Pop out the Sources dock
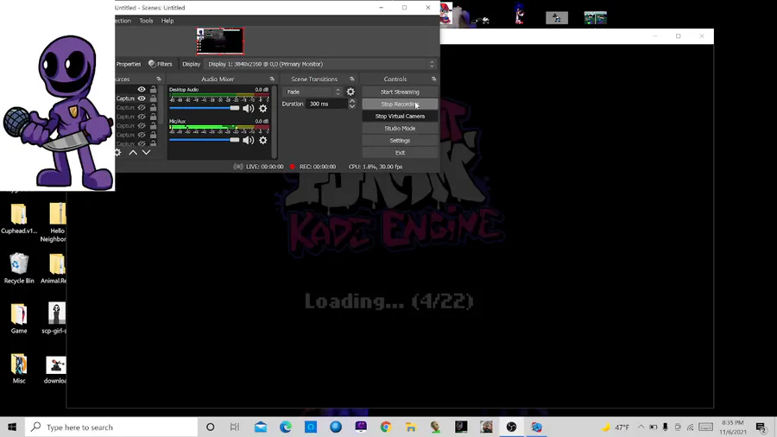Viewport: 777px width, 437px height. [x=159, y=79]
